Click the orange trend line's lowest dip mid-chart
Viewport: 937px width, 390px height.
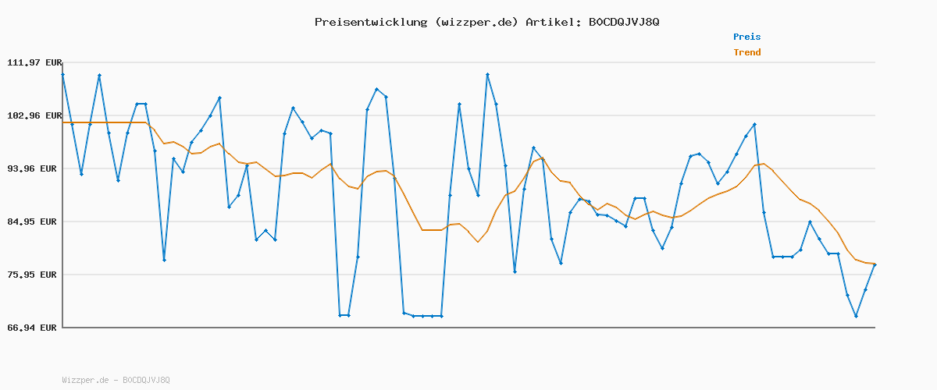[478, 242]
